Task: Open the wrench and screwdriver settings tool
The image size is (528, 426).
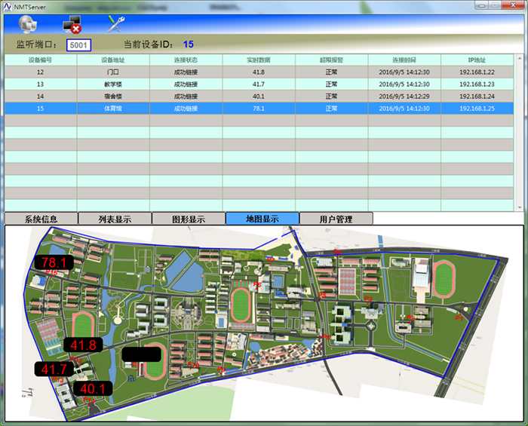Action: [117, 23]
